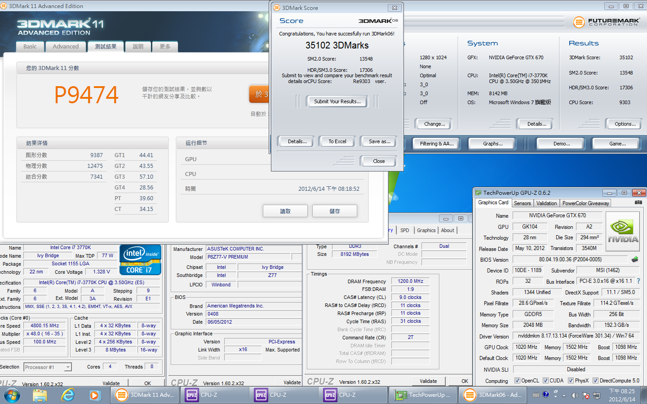Click Validate in the CPU-Z memory window
The width and height of the screenshot is (647, 404).
click(428, 381)
